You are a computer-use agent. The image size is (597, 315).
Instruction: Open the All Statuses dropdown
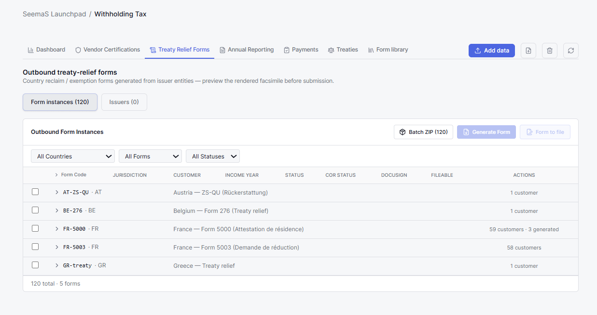213,156
